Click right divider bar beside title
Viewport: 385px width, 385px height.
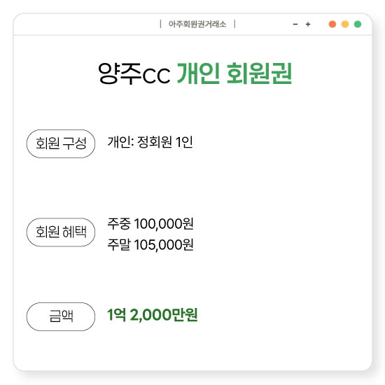point(234,24)
